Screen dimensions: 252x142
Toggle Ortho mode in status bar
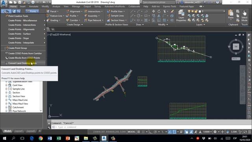[x=150, y=132]
